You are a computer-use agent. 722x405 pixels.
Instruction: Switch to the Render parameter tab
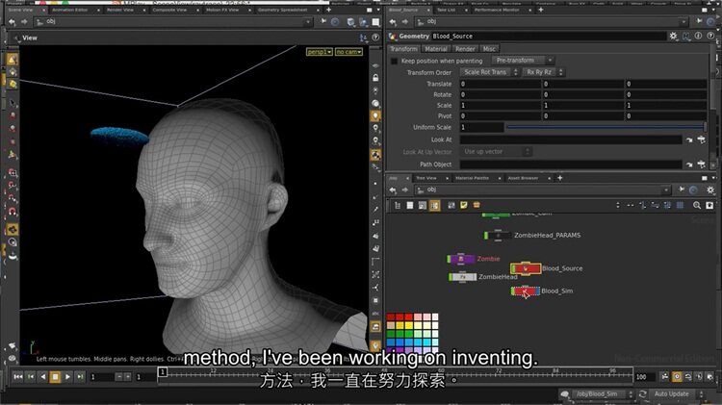[x=465, y=48]
